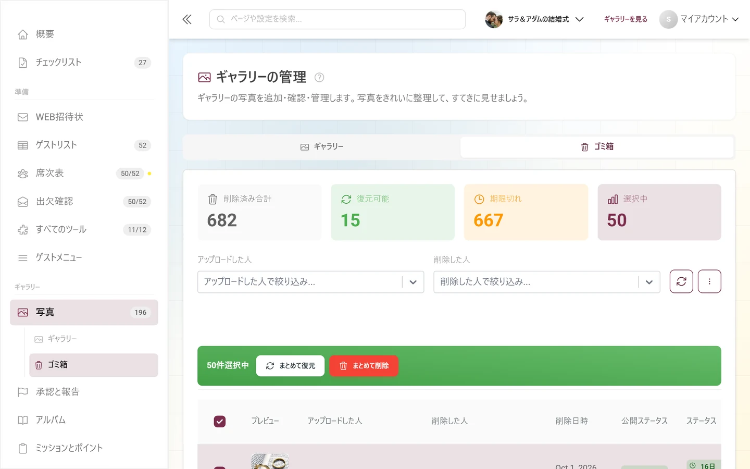
Task: Collapse sidebar with double chevron icon
Action: (187, 19)
